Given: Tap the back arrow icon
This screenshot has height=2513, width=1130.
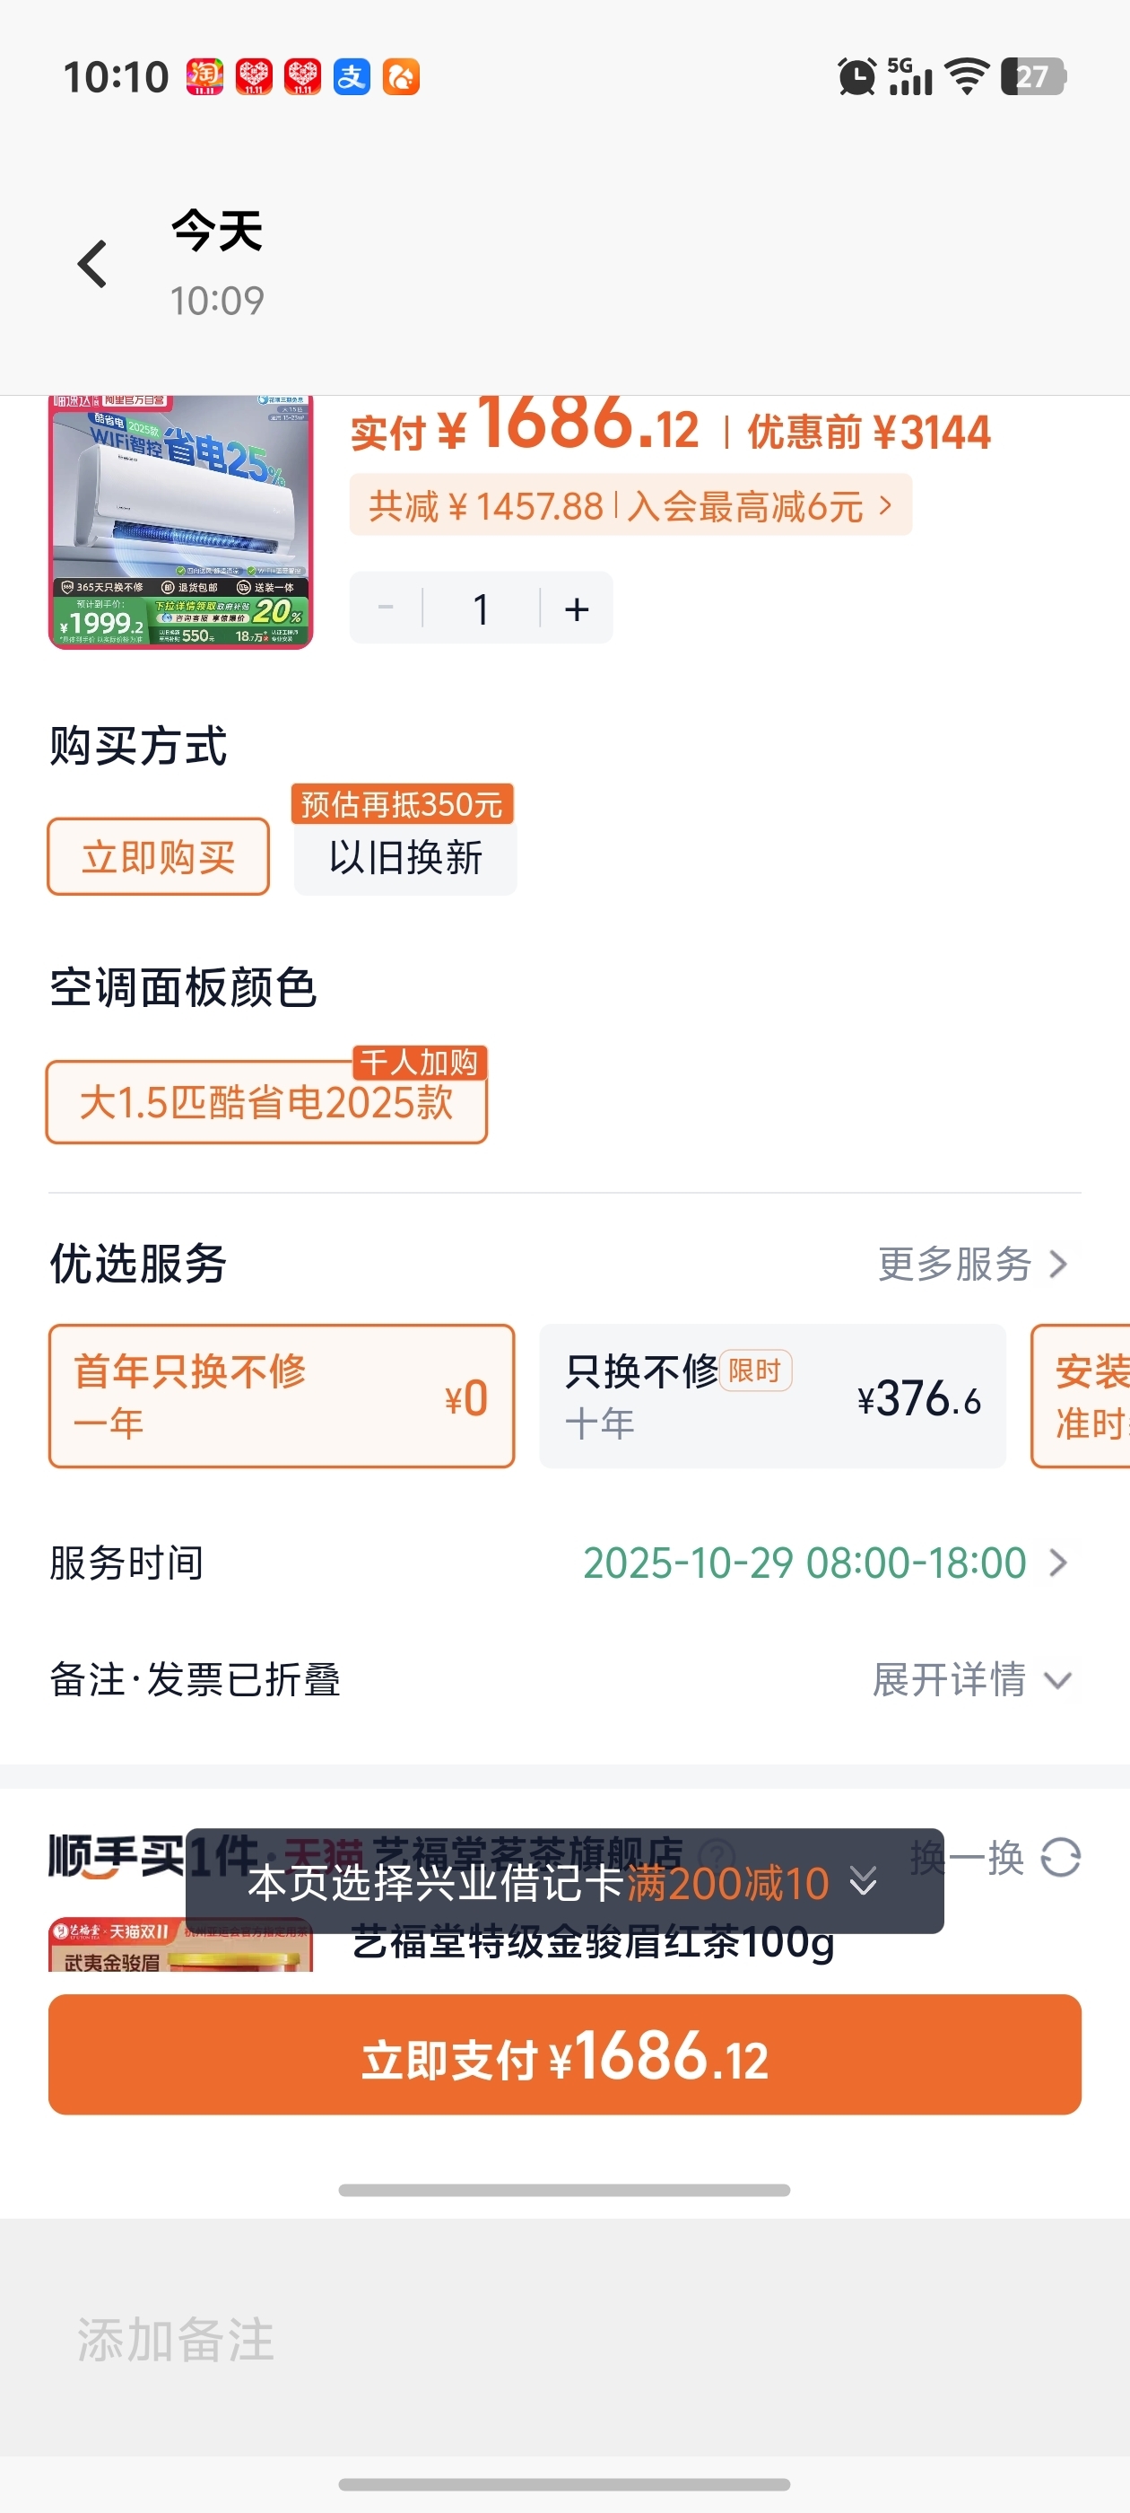Looking at the screenshot, I should 92,265.
